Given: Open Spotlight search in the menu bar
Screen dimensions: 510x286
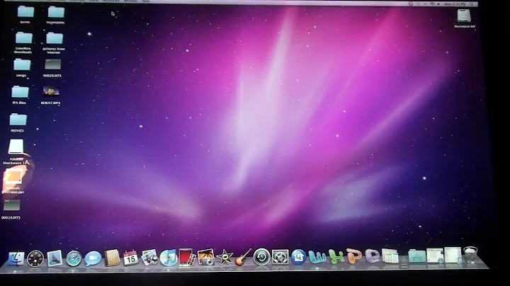Looking at the screenshot, I should (471, 4).
